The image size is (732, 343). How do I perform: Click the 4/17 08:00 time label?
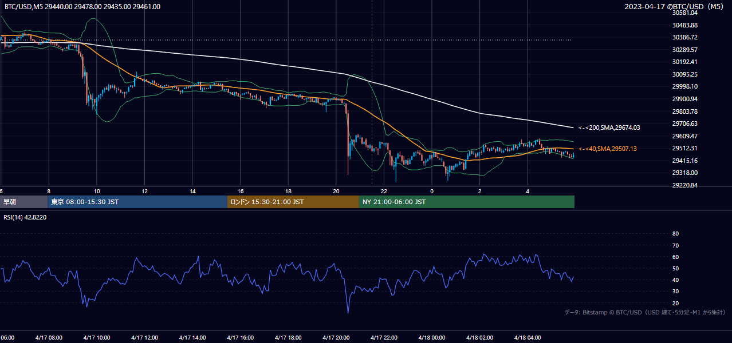coord(49,338)
